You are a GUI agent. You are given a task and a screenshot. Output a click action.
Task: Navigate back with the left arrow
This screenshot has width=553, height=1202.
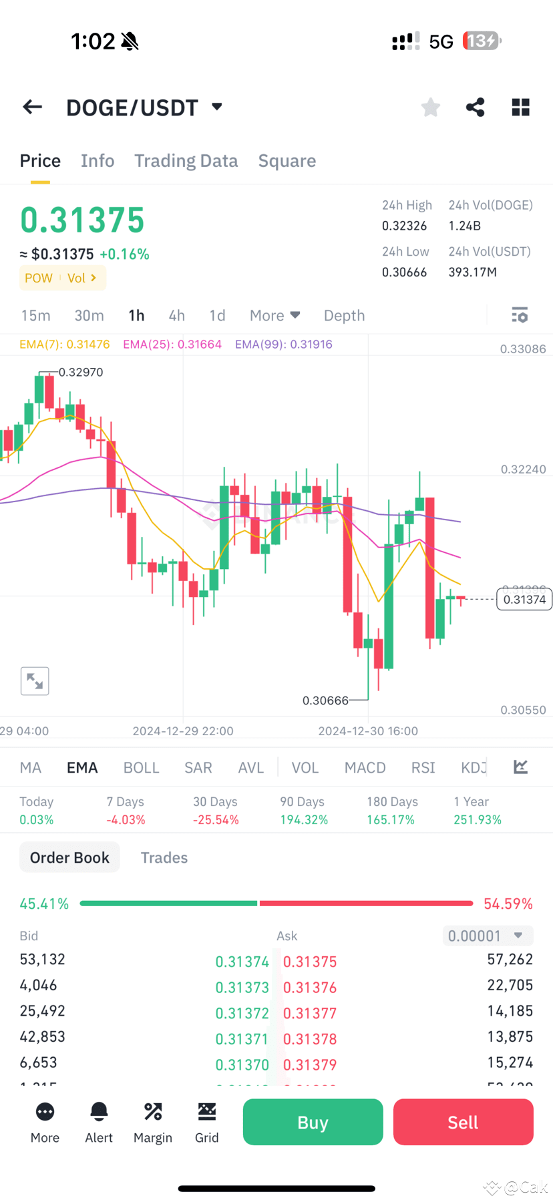(32, 107)
